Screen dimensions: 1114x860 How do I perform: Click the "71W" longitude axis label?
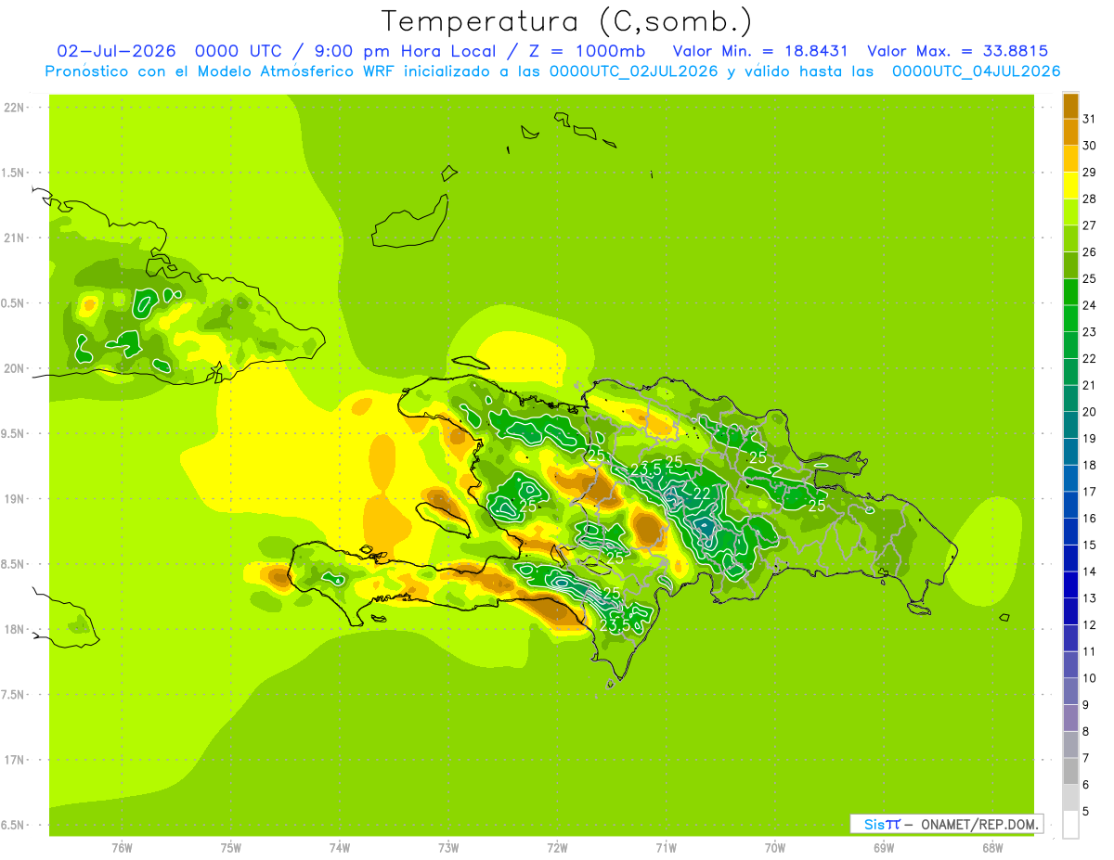pos(666,848)
